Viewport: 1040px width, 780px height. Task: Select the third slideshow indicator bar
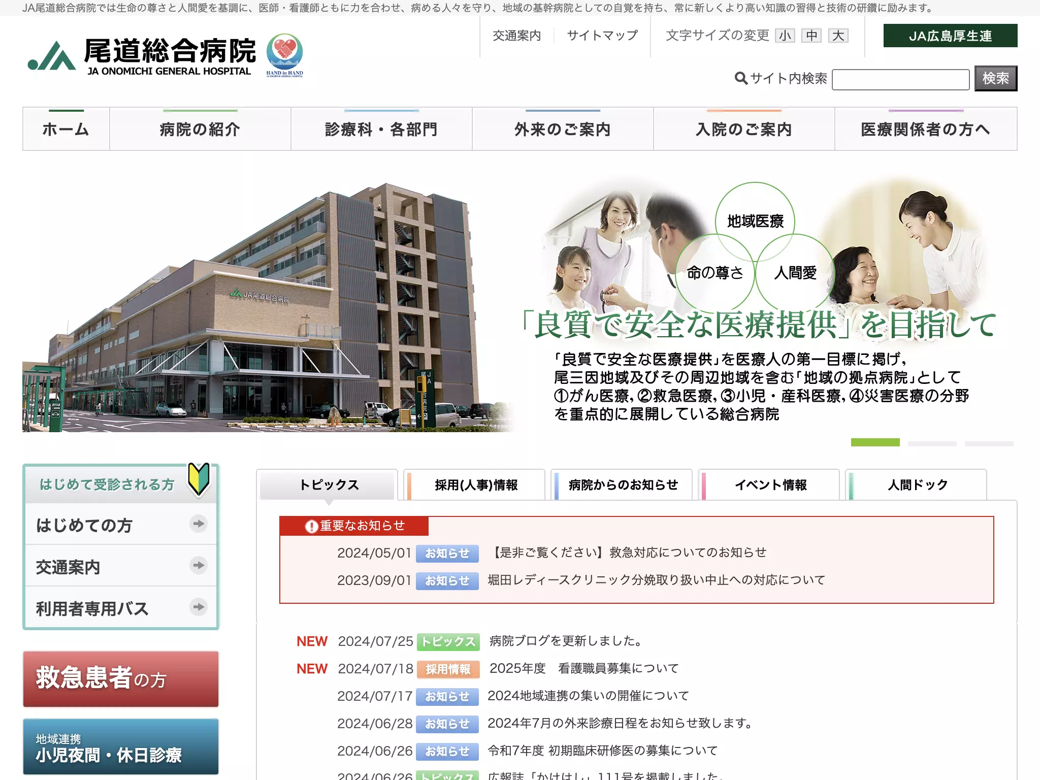[989, 443]
